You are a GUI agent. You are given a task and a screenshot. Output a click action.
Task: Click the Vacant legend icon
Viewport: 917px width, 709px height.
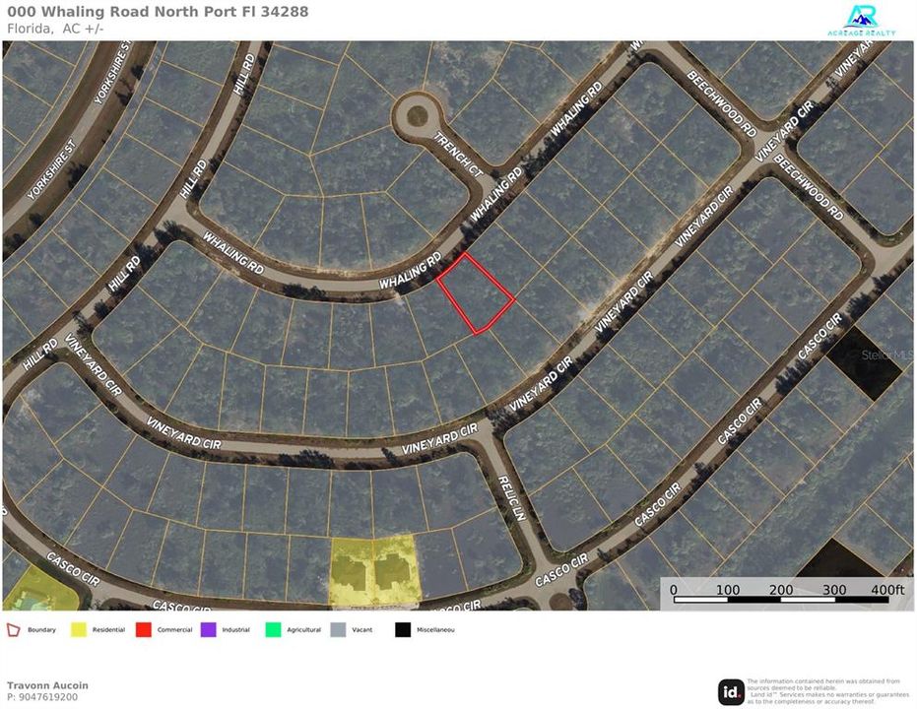[338, 629]
